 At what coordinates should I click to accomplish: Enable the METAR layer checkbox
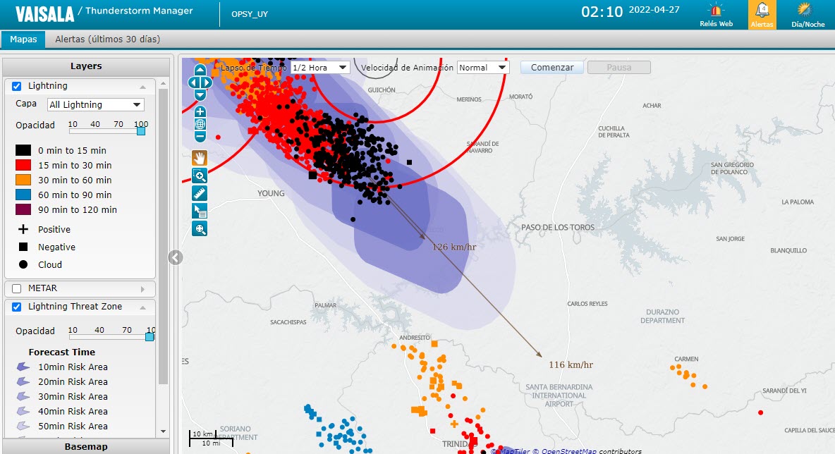(16, 288)
